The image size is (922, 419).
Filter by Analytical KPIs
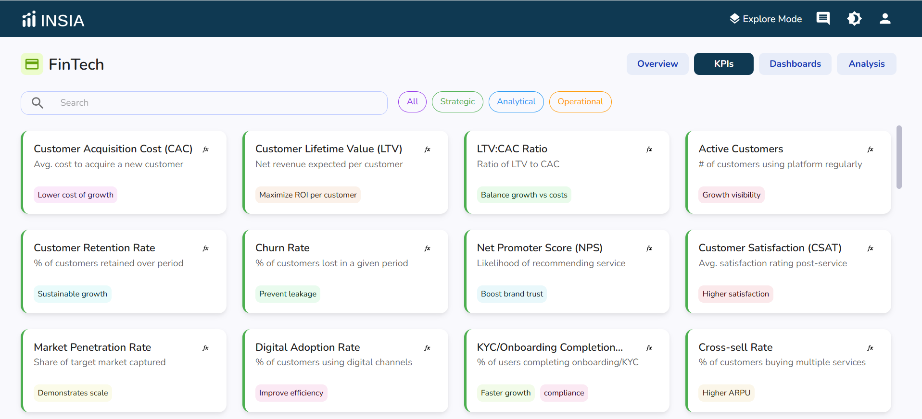point(516,102)
